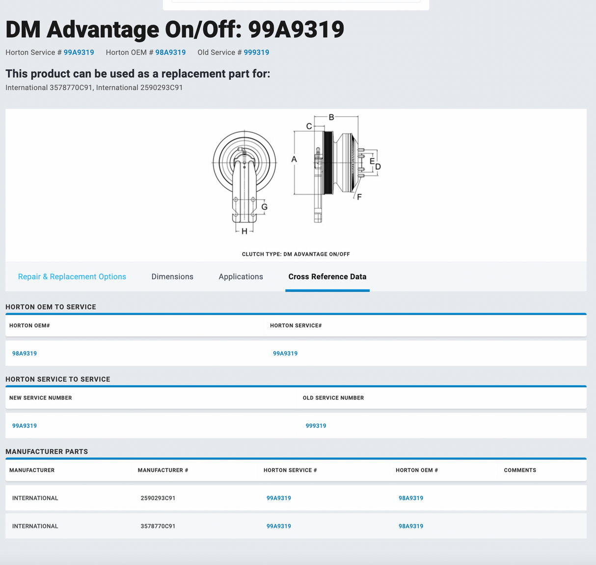
Task: Open Horton Service # 99A9319 header link
Action: click(79, 53)
